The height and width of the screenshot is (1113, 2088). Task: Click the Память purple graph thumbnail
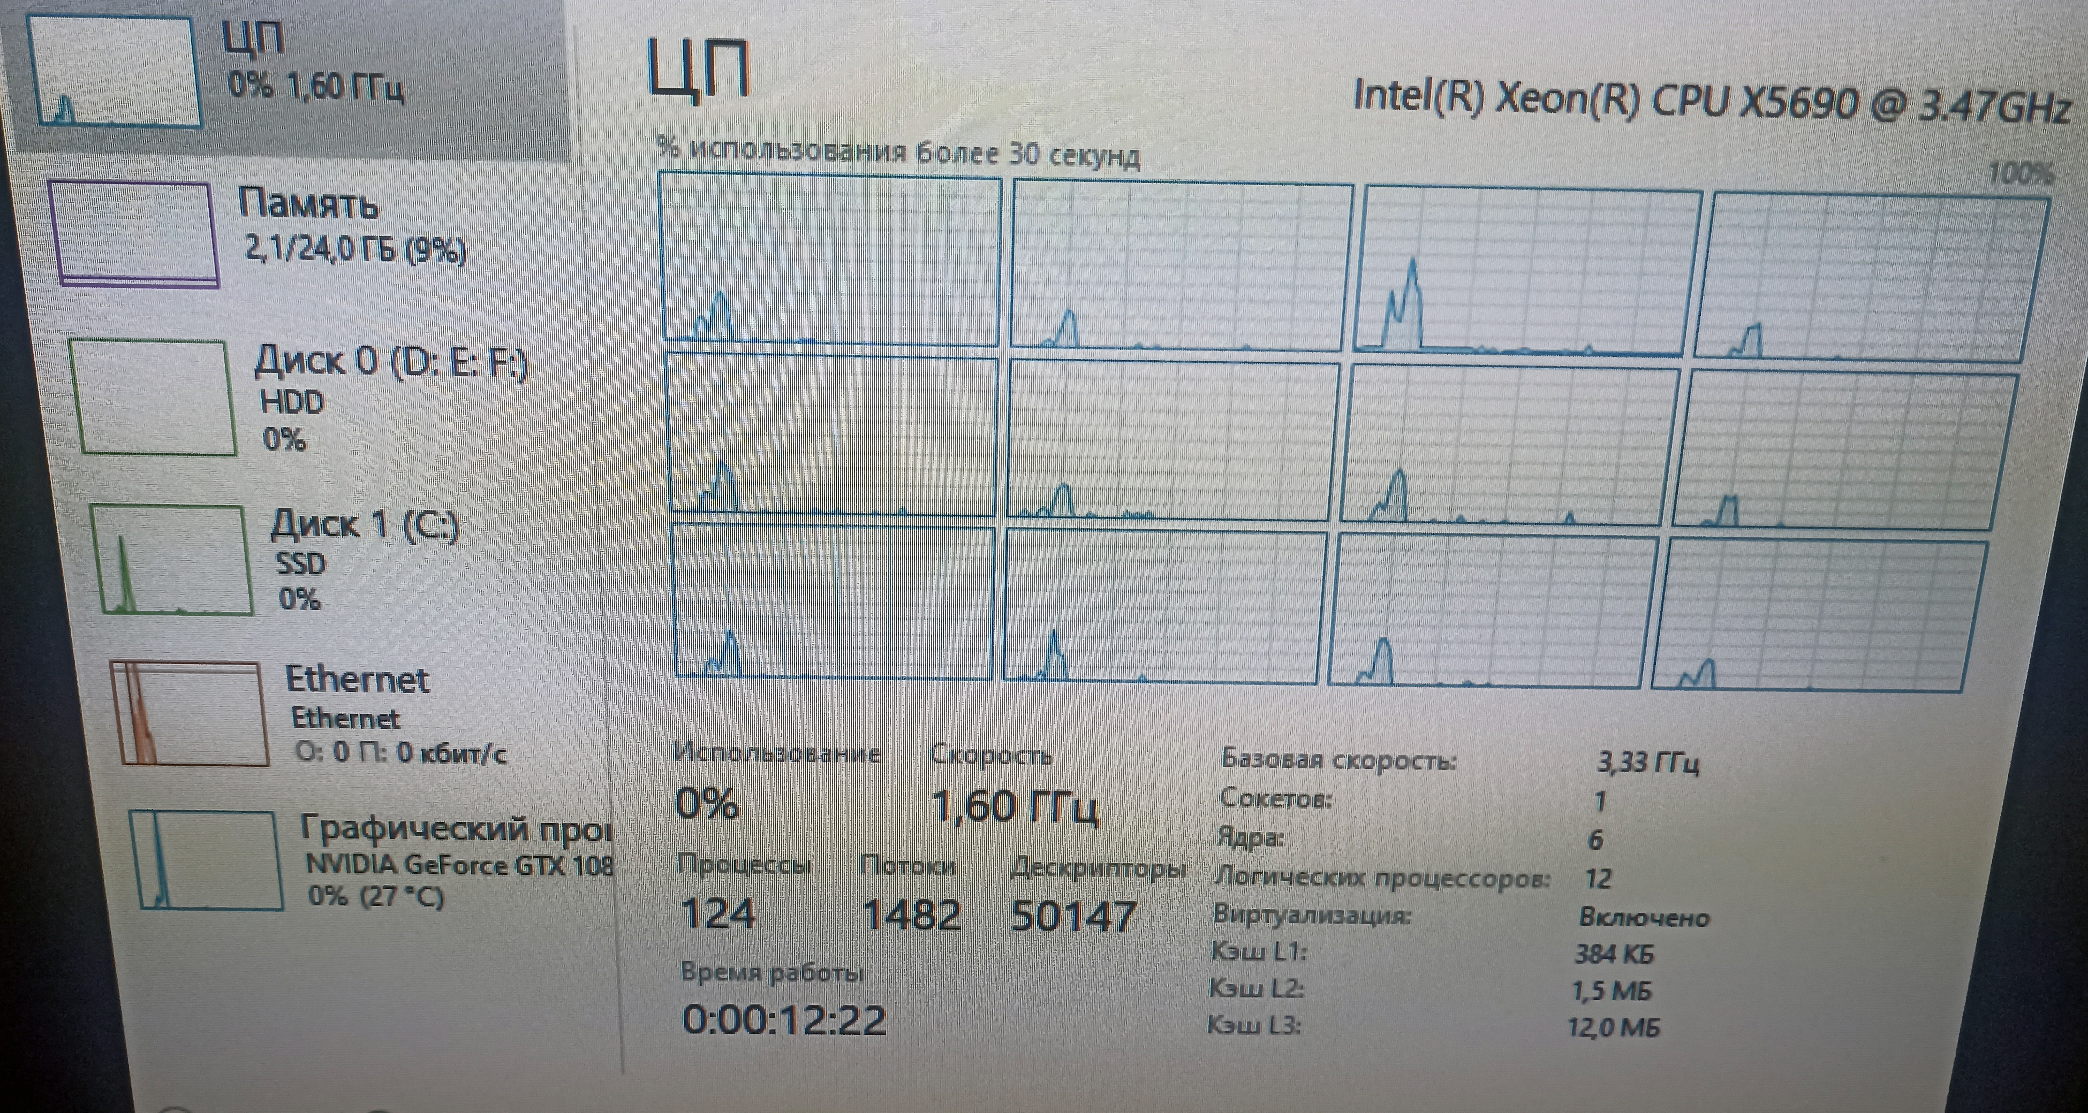tap(134, 233)
